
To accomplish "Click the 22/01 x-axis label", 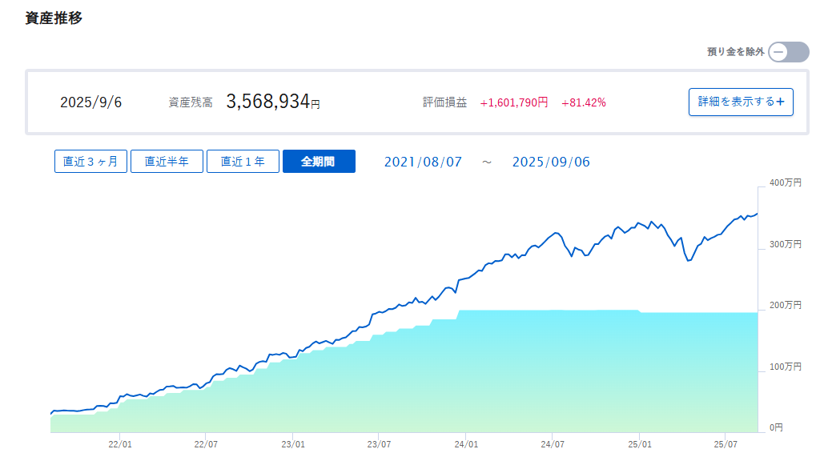I will pos(120,445).
